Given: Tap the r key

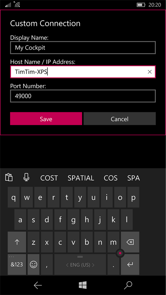Looking at the screenshot, I should pos(54,197).
